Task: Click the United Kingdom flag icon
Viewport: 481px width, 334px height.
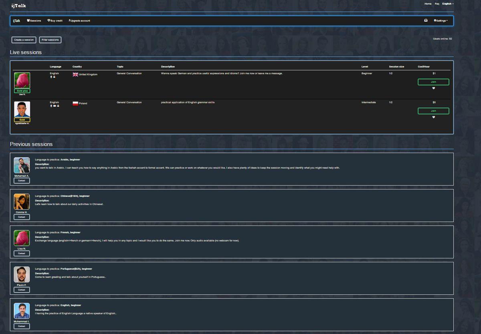Action: point(75,74)
